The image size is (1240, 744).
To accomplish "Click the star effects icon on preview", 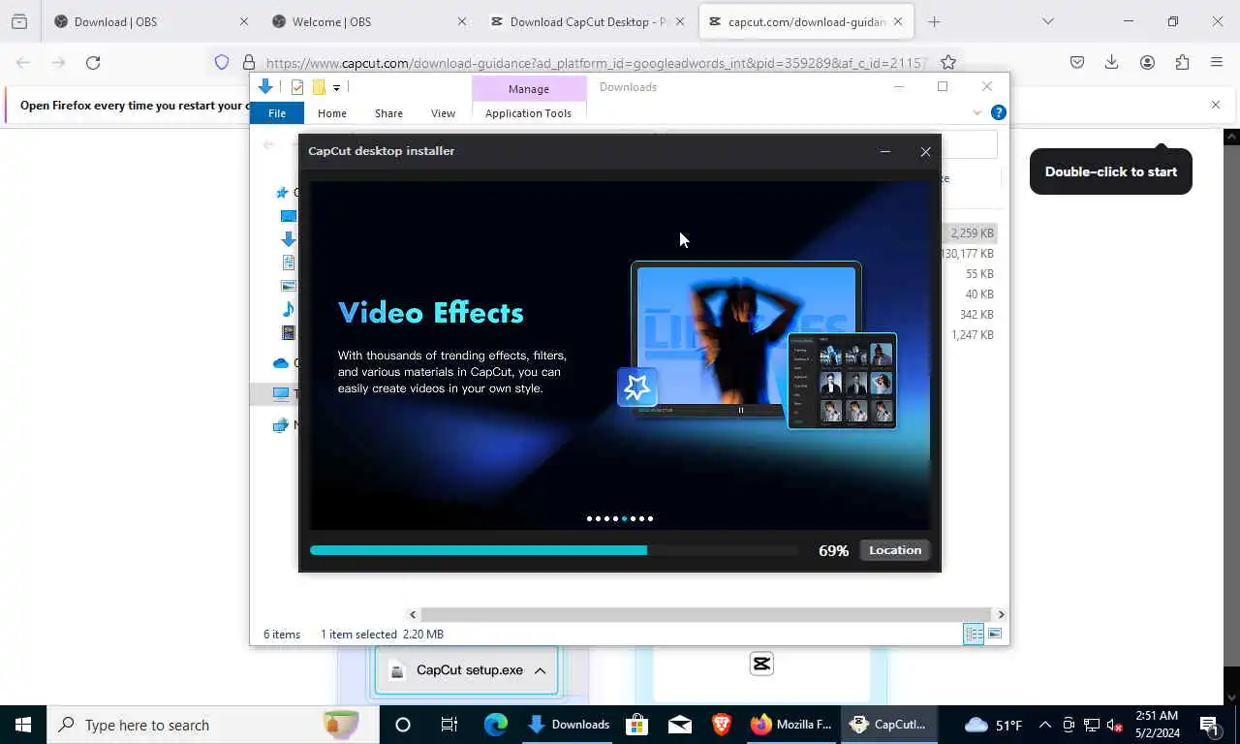I will pos(637,387).
